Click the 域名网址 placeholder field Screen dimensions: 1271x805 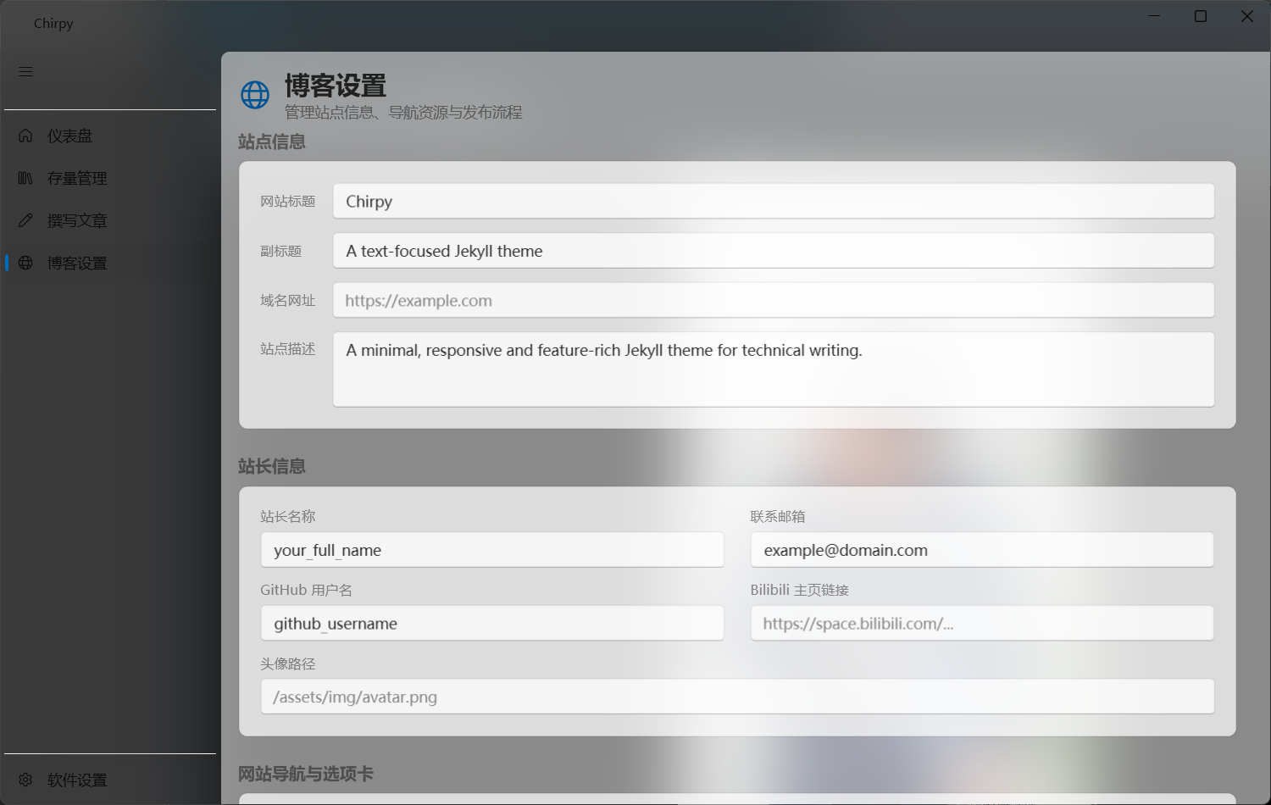pos(772,300)
